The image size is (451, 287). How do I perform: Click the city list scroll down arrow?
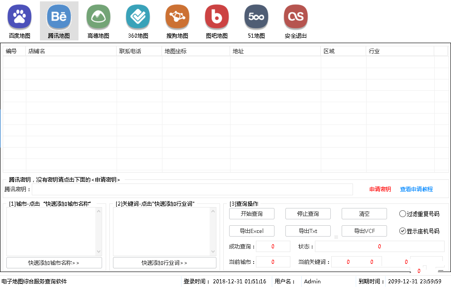98,252
